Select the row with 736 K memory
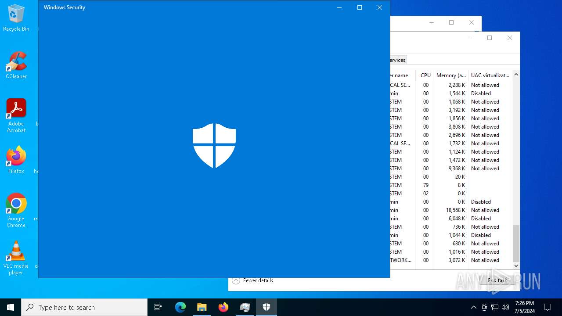Screen dimensions: 562x316 pyautogui.click(x=451, y=227)
